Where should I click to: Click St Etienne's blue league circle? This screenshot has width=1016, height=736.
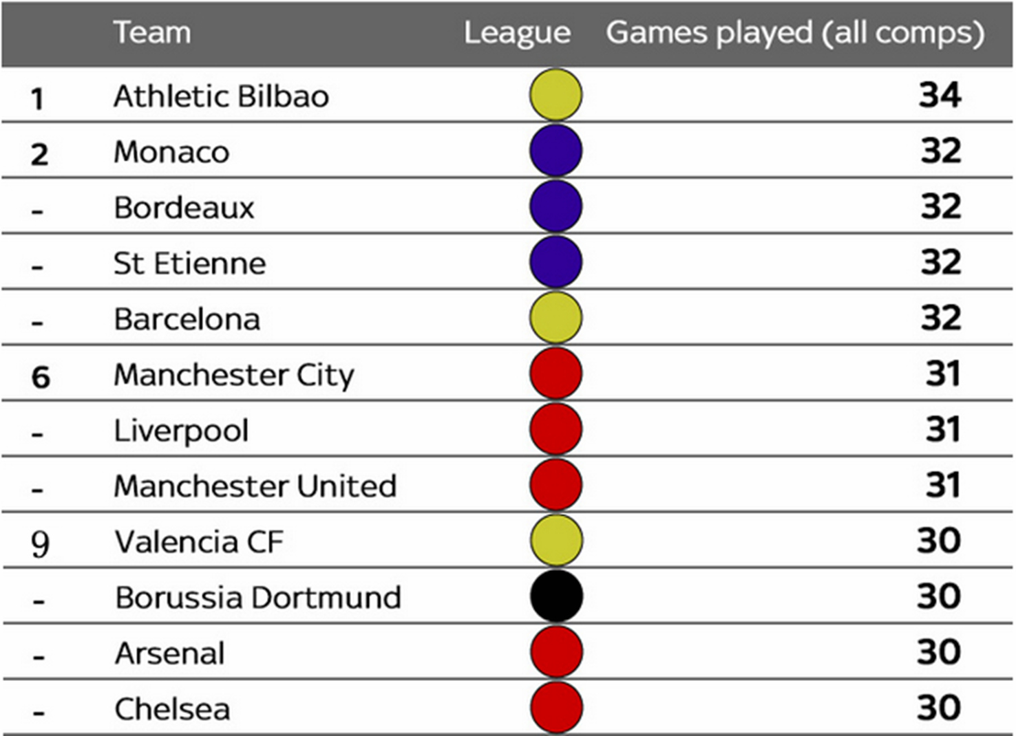click(x=555, y=262)
